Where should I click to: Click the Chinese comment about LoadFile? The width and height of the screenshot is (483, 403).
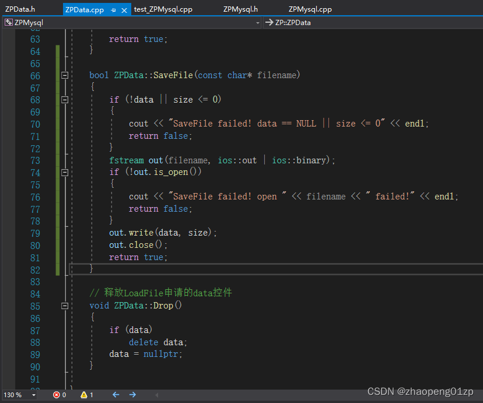(160, 292)
